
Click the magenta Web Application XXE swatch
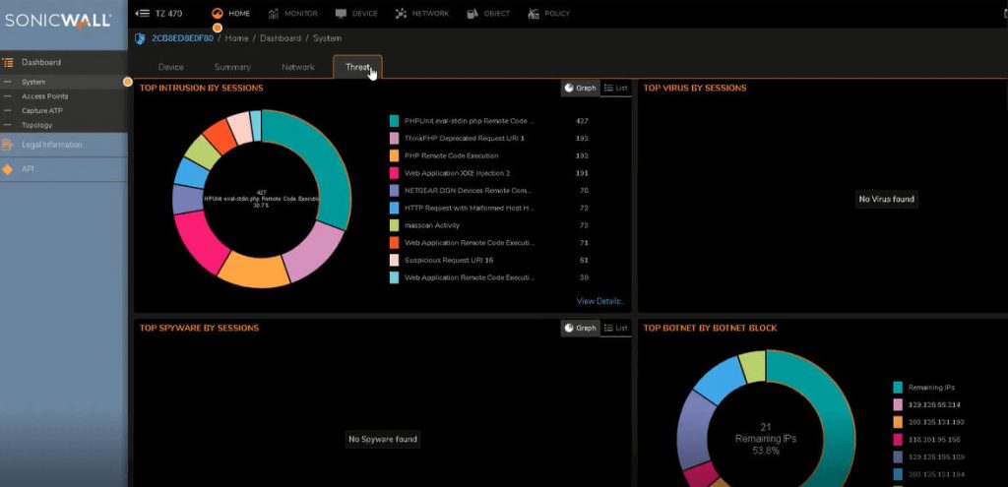(394, 173)
